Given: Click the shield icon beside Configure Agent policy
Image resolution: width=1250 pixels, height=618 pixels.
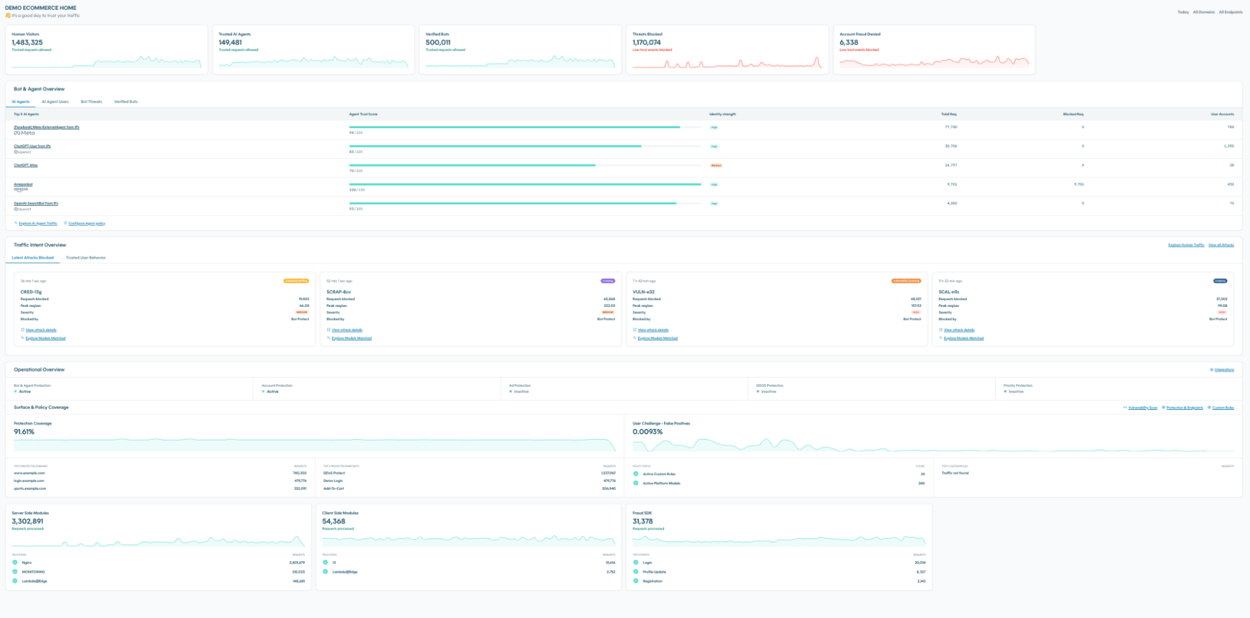Looking at the screenshot, I should tap(66, 223).
